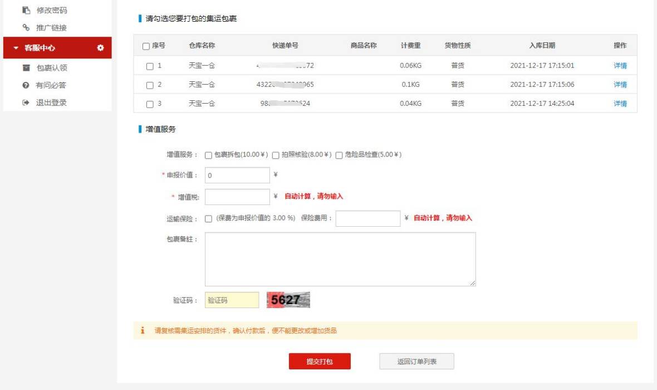Click the orange info icon in the notice

click(143, 330)
